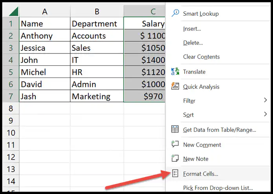Image resolution: width=273 pixels, height=194 pixels.
Task: Click the Jessica cell
Action: point(44,48)
